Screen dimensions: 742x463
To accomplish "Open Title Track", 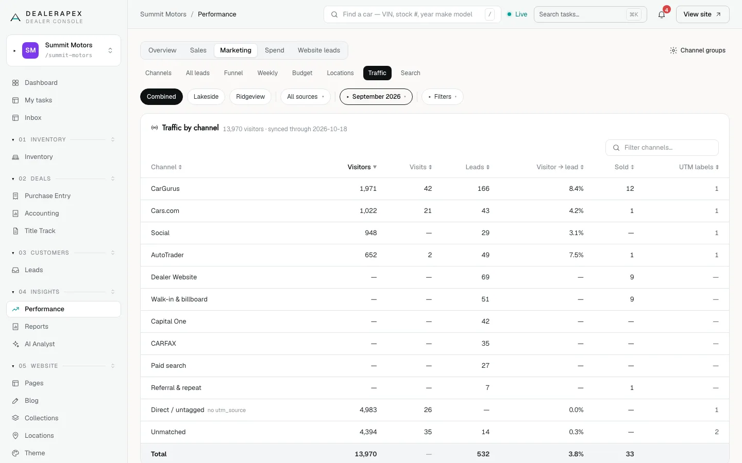I will click(x=63, y=231).
